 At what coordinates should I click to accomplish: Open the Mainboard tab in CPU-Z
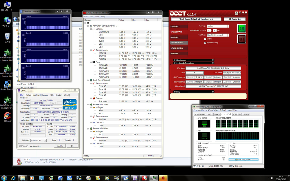click(37, 95)
